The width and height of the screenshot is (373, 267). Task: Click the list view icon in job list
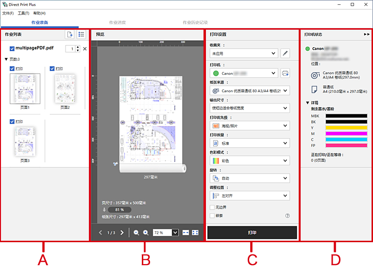coord(82,35)
